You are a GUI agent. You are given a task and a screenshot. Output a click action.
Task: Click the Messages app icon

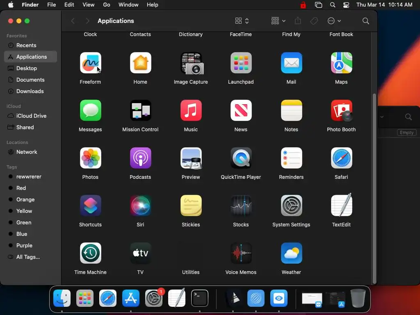tap(90, 110)
